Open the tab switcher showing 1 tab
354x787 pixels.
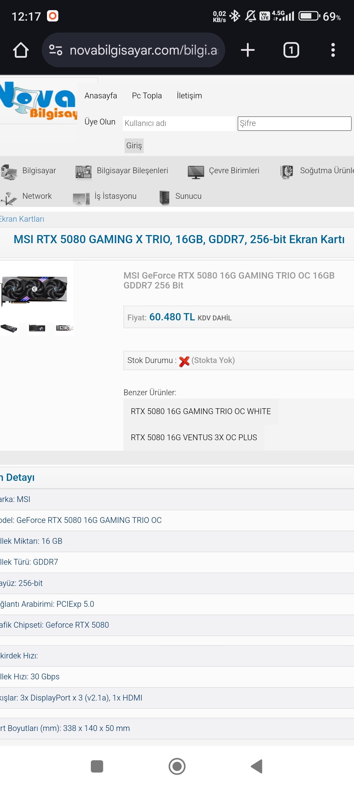pos(291,50)
